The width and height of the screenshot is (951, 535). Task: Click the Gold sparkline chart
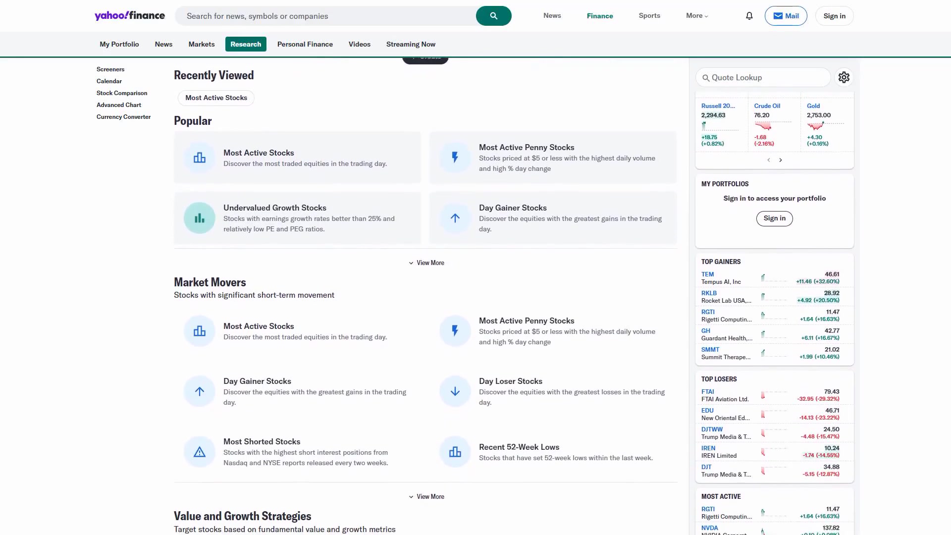click(x=825, y=125)
